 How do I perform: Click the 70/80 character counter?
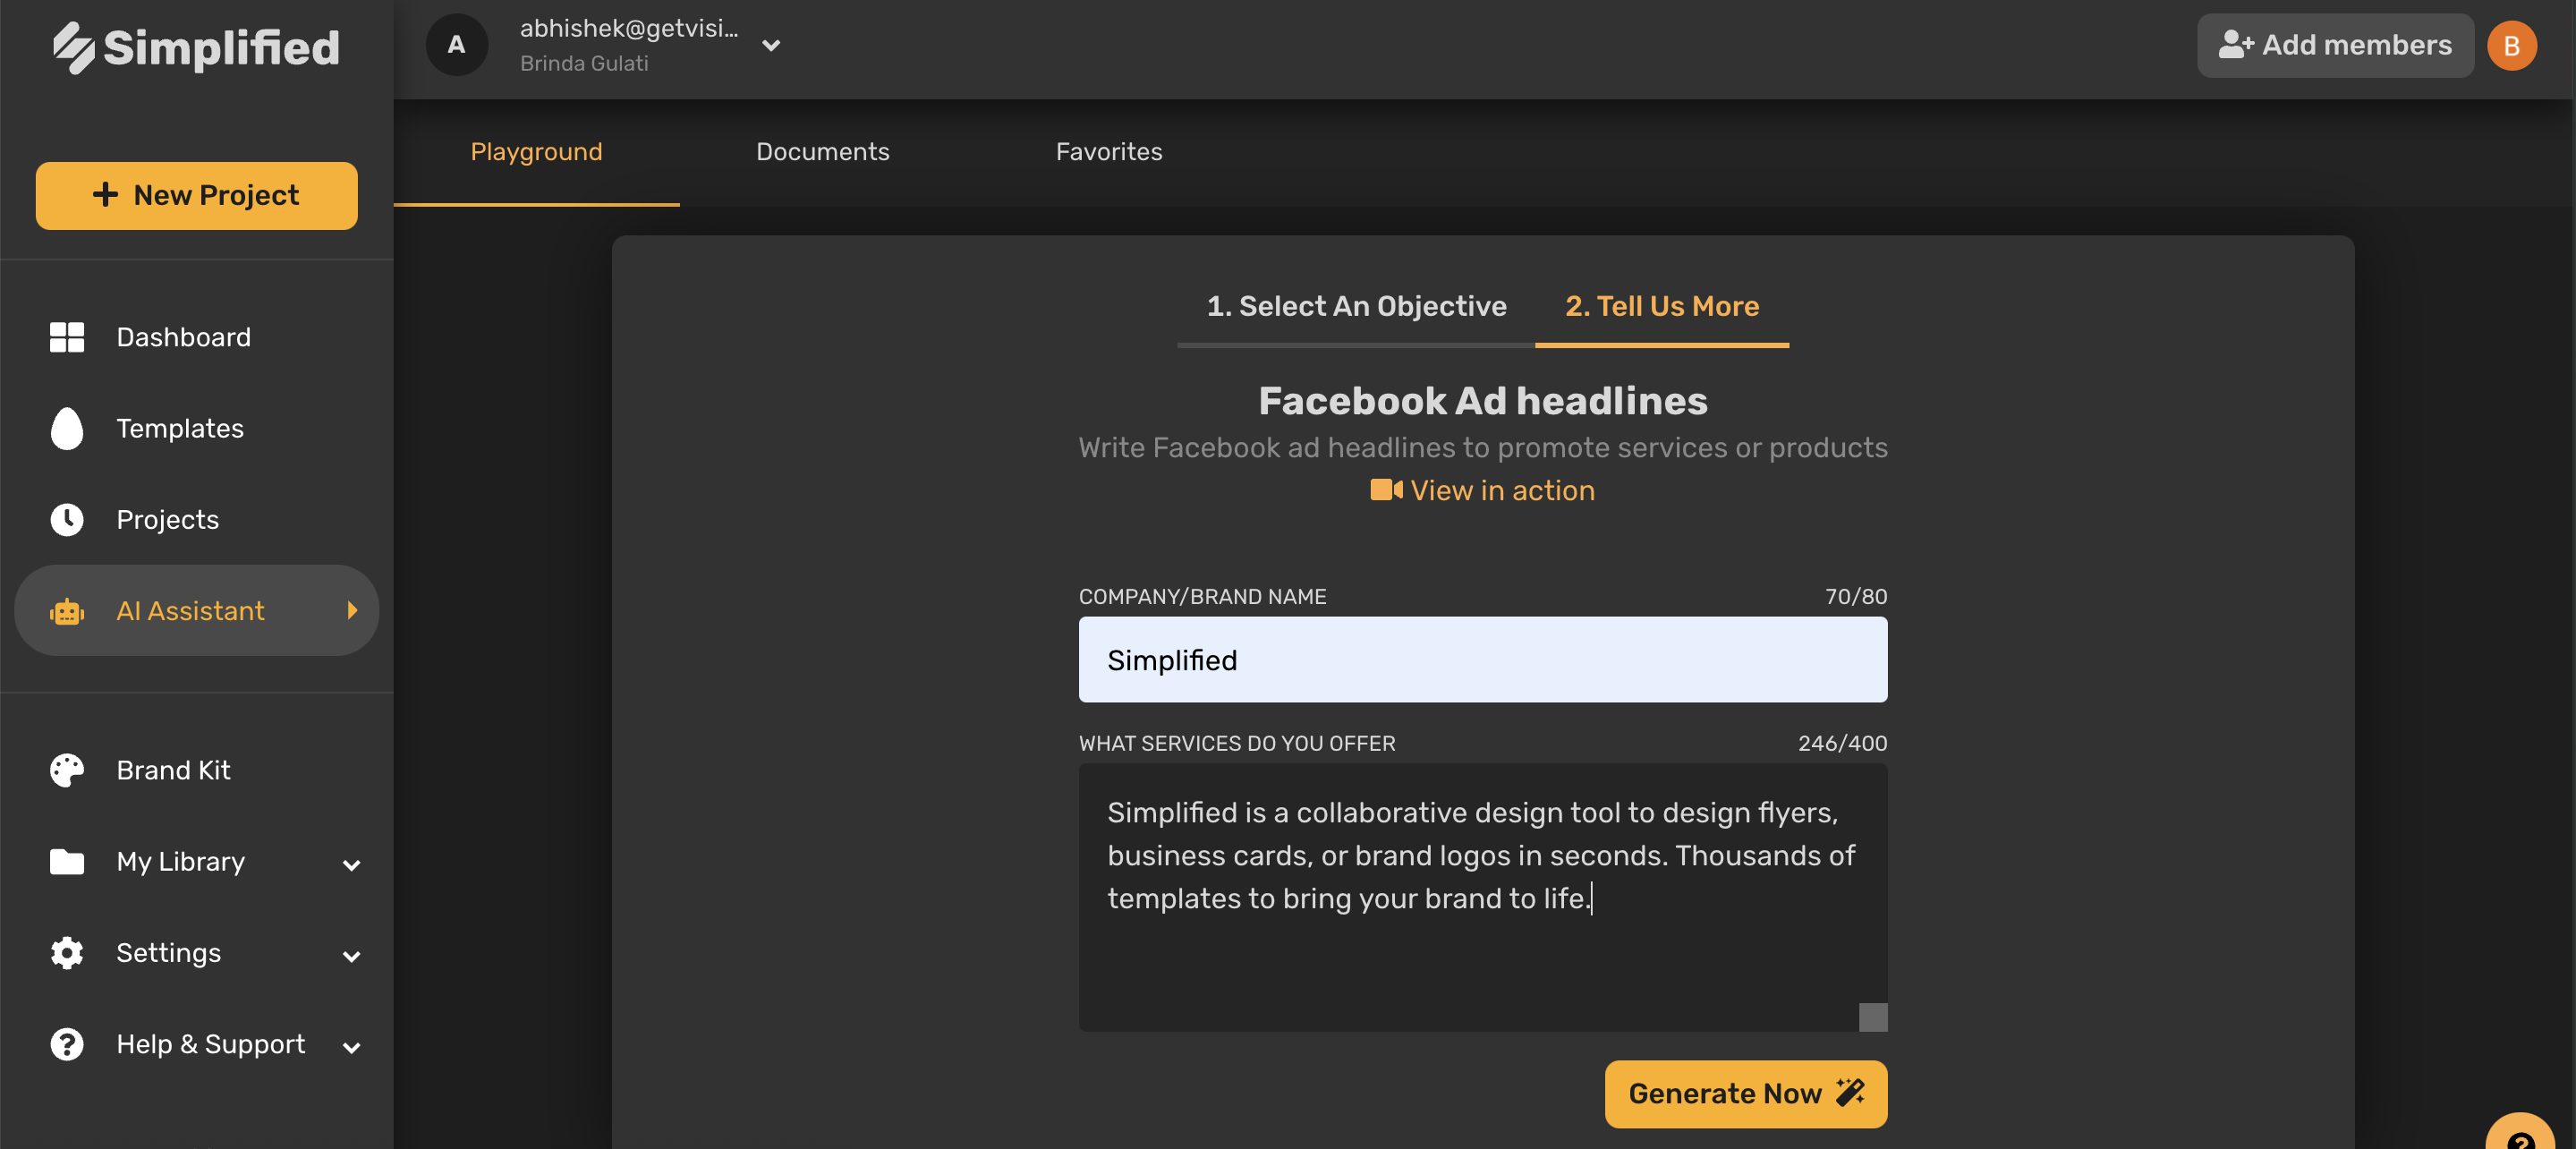pyautogui.click(x=1856, y=596)
